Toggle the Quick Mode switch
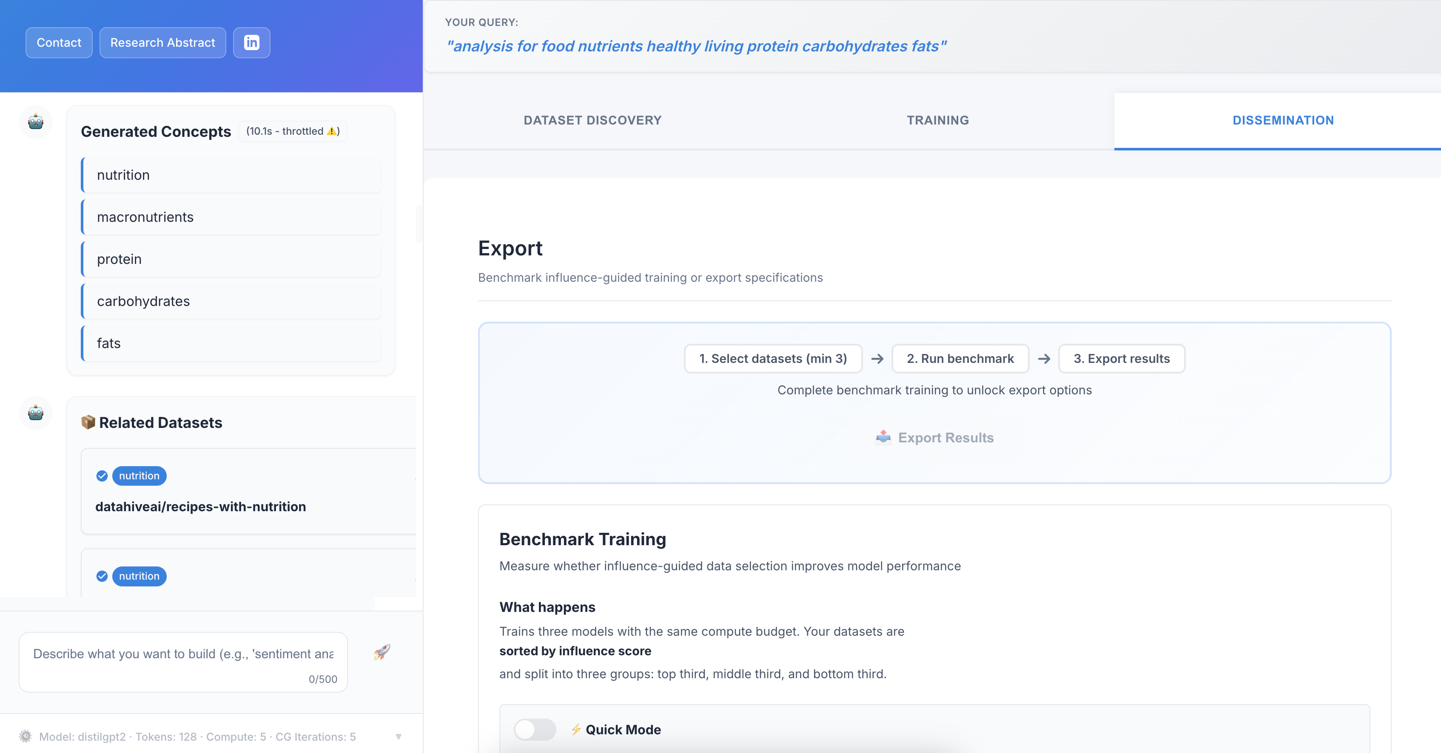This screenshot has height=753, width=1441. tap(535, 730)
